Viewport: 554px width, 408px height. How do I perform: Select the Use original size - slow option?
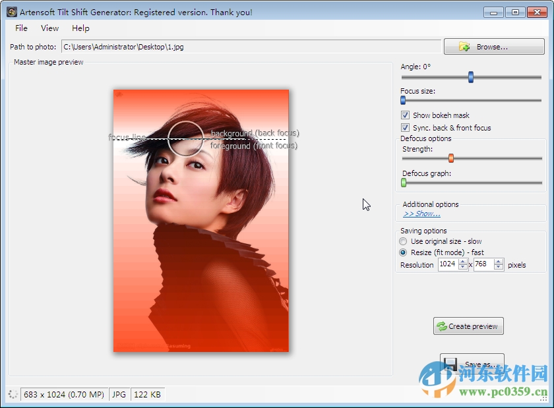tap(403, 241)
